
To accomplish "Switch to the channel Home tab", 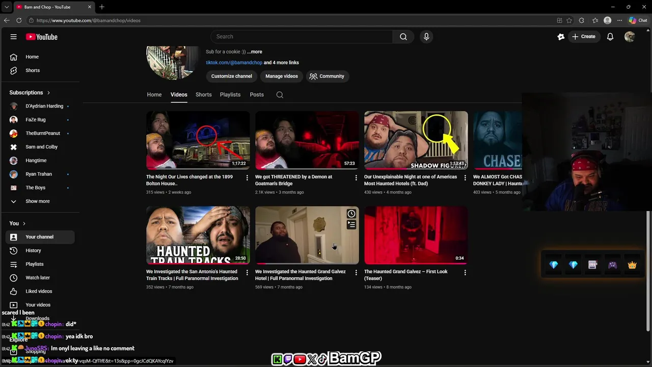I will click(154, 95).
